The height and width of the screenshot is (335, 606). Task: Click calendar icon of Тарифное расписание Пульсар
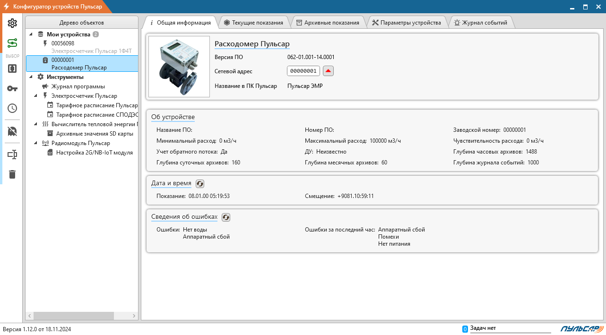click(50, 105)
